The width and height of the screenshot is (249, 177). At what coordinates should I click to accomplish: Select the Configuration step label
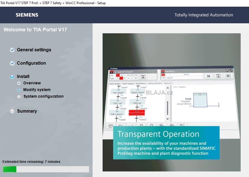[31, 63]
